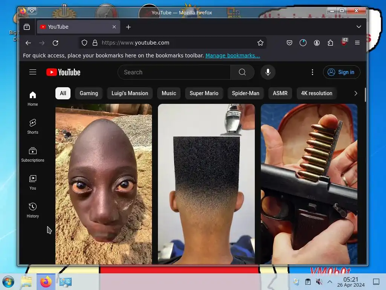Screen dimensions: 386x290
Task: Start voice search with microphone icon
Action: coord(268,72)
